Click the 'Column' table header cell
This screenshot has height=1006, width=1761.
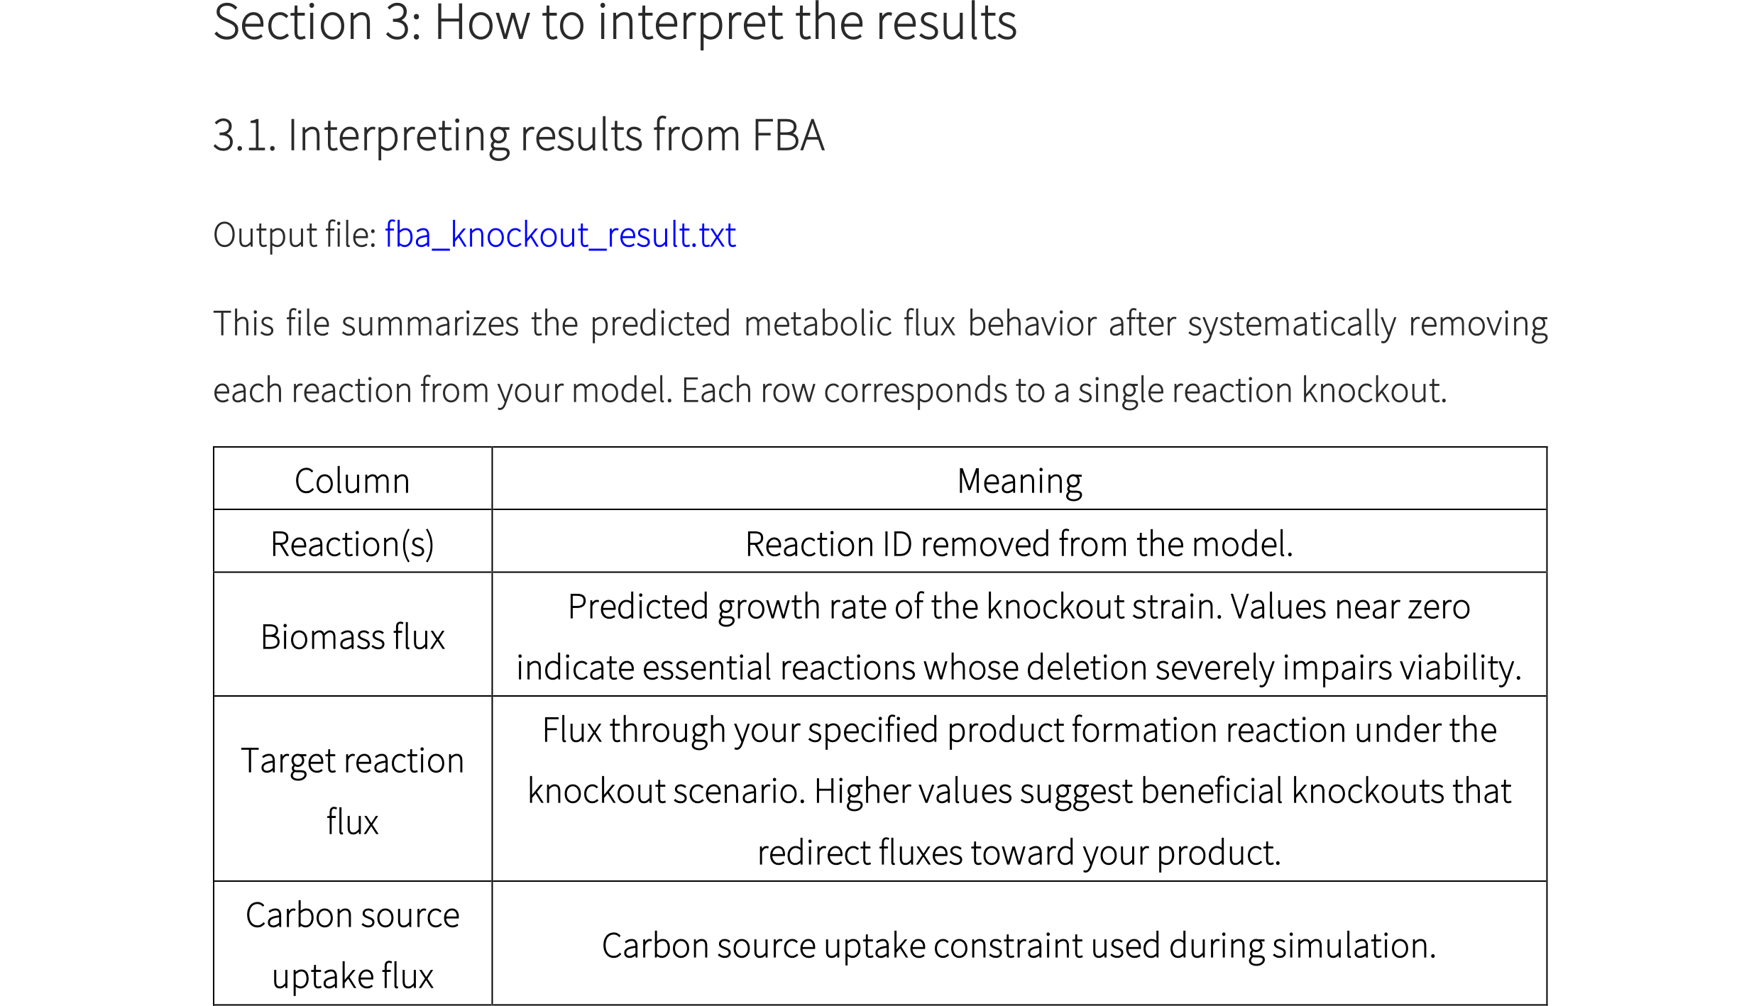pos(352,481)
